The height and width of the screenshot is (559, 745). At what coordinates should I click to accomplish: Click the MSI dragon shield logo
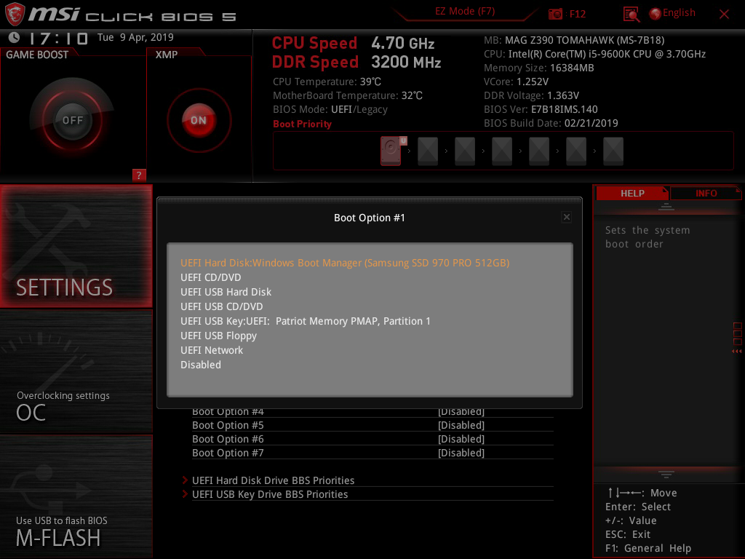[15, 15]
